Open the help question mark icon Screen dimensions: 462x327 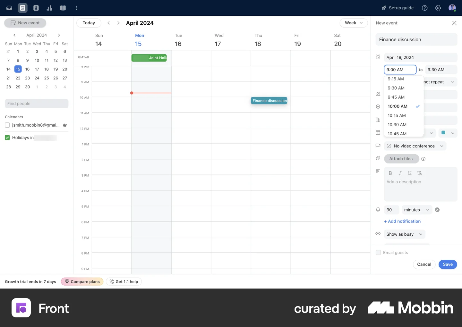pos(424,8)
